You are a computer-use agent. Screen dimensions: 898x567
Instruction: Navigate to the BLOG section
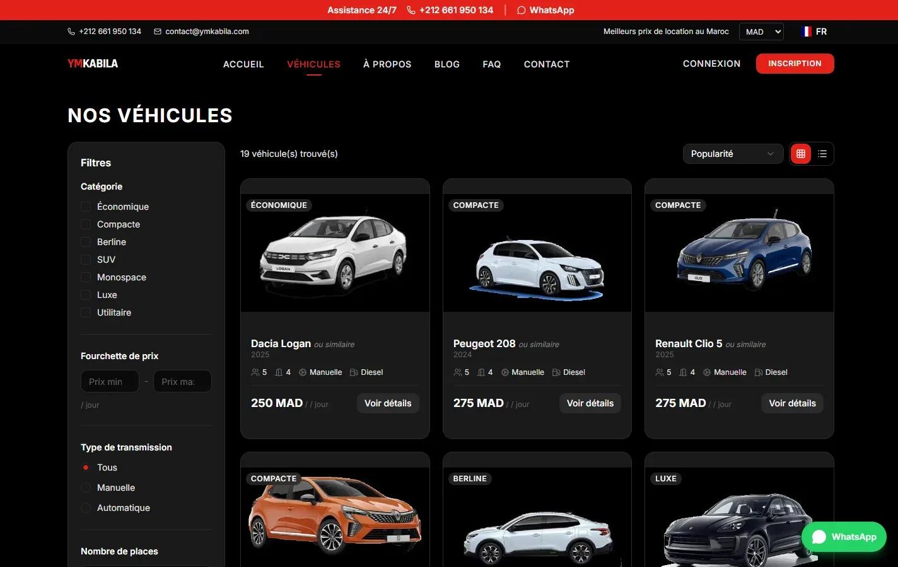tap(447, 64)
